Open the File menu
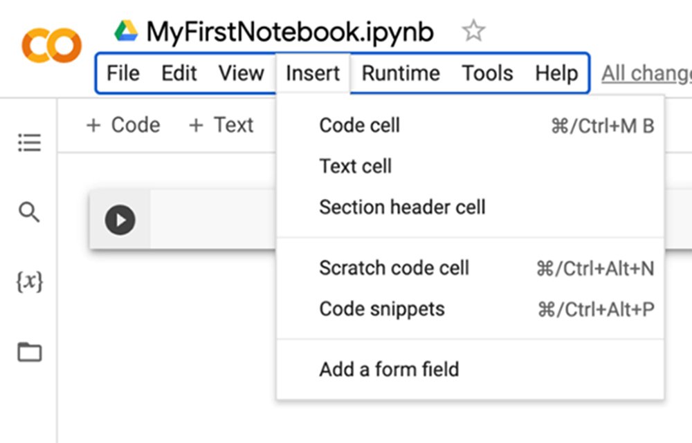692x443 pixels. coord(123,73)
